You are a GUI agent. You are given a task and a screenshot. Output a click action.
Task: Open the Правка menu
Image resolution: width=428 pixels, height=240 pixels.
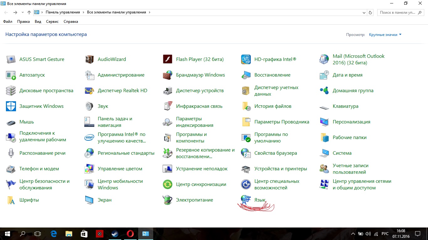pos(23,22)
